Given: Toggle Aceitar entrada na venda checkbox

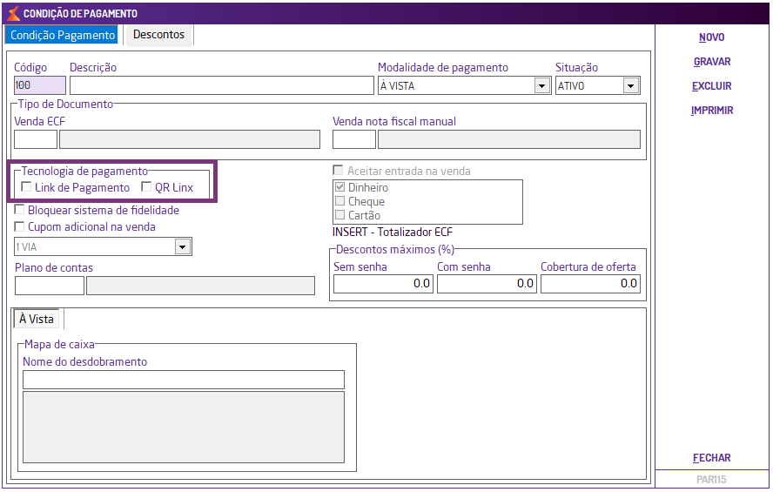Looking at the screenshot, I should click(338, 171).
